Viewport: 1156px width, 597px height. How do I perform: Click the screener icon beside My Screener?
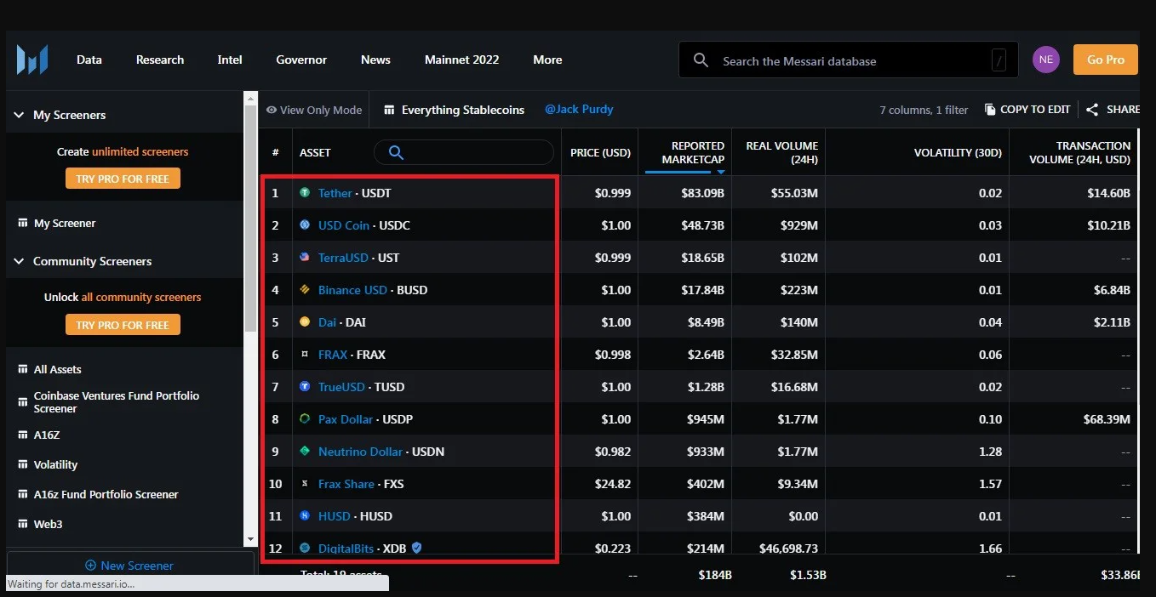click(x=23, y=223)
